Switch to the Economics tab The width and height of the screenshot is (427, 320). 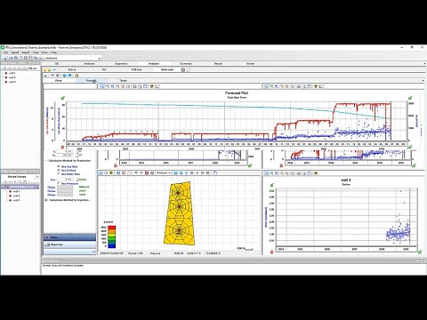tap(186, 63)
